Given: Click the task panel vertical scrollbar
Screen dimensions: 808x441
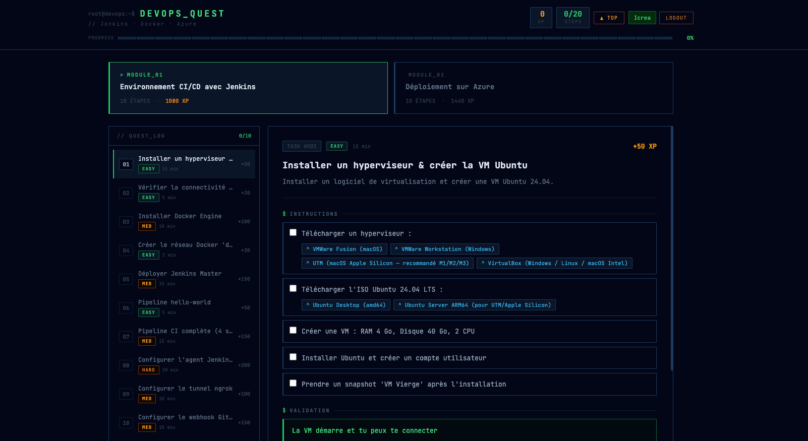Looking at the screenshot, I should click(x=672, y=248).
